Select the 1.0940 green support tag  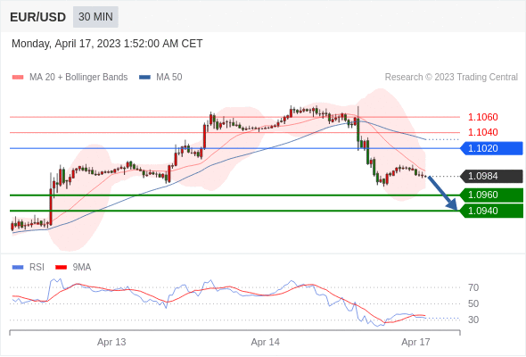tap(491, 211)
